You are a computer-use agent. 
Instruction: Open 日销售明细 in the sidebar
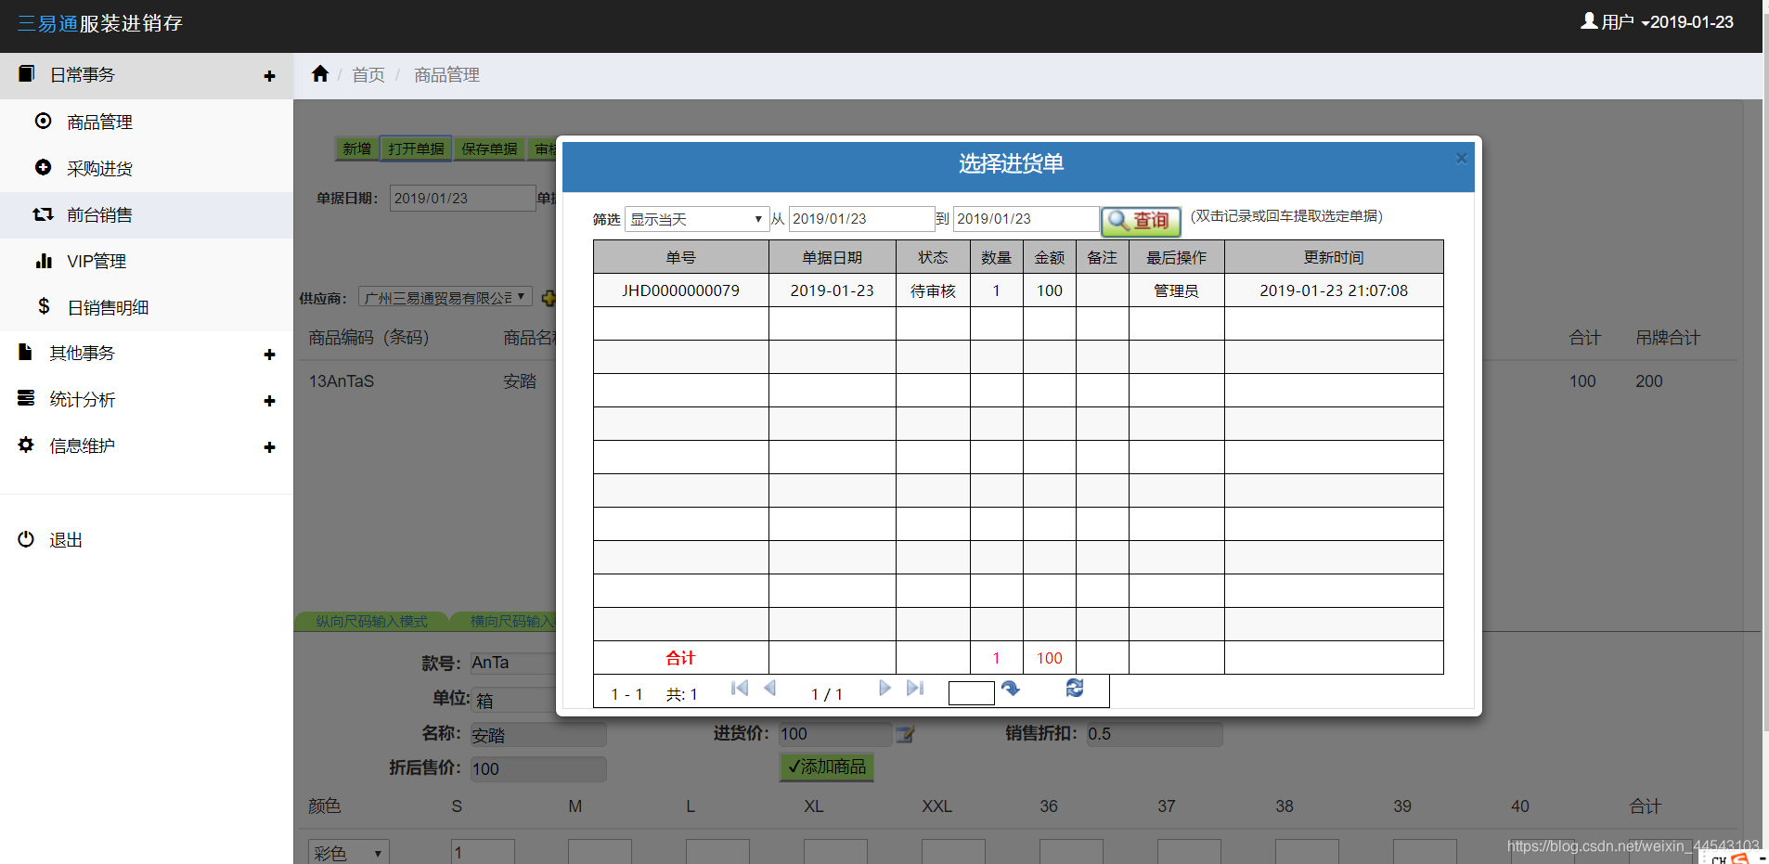coord(108,308)
